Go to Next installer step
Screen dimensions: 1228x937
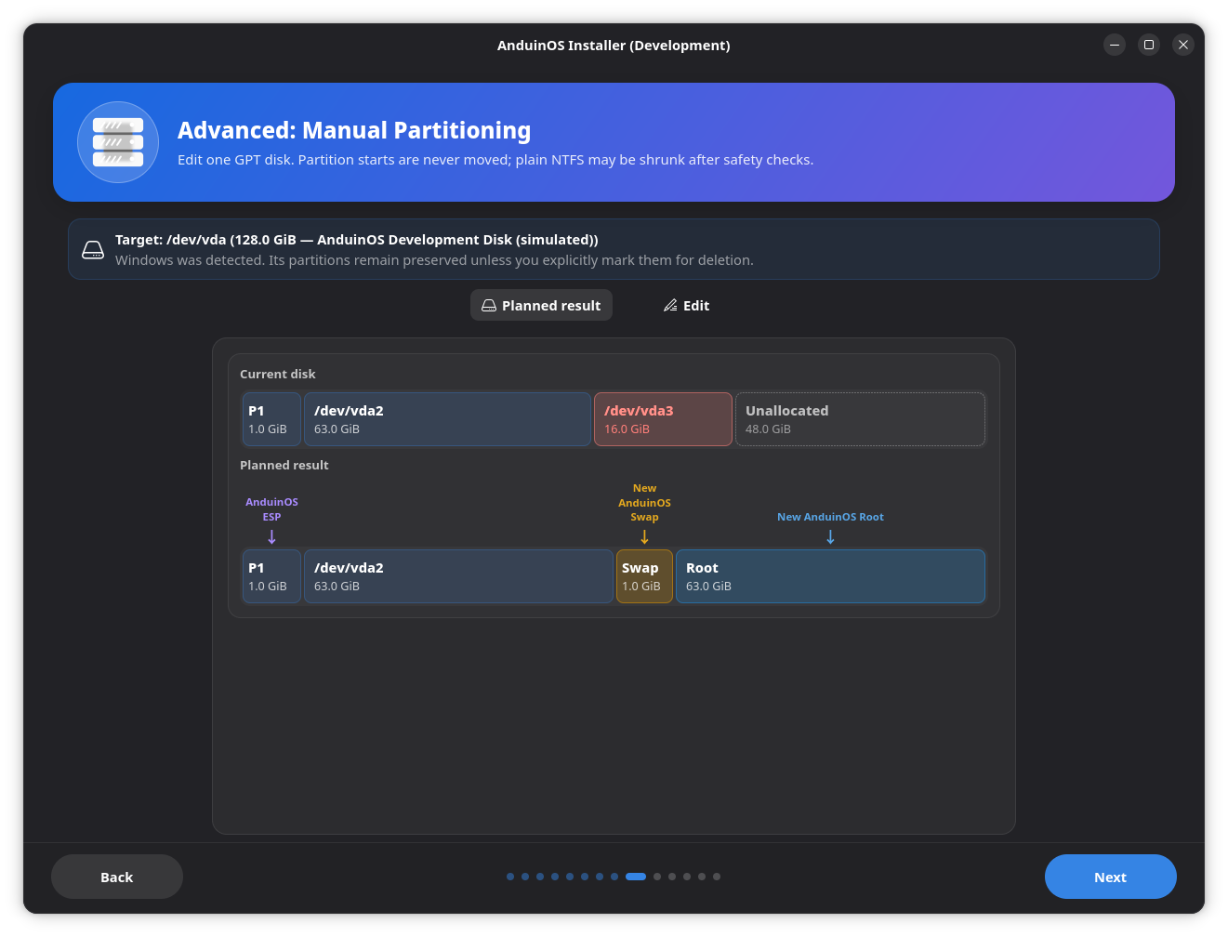(x=1110, y=877)
